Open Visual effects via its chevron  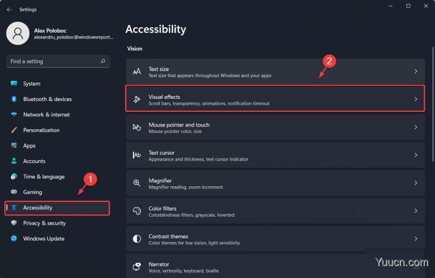coord(415,99)
